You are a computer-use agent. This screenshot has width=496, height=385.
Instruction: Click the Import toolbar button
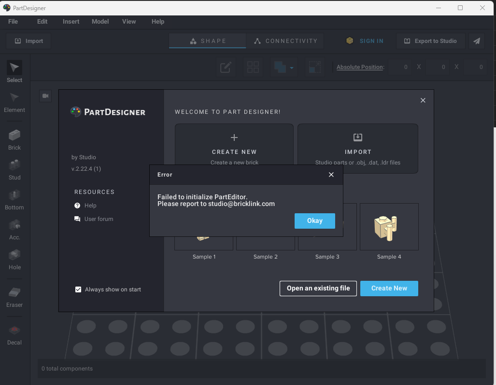(28, 41)
